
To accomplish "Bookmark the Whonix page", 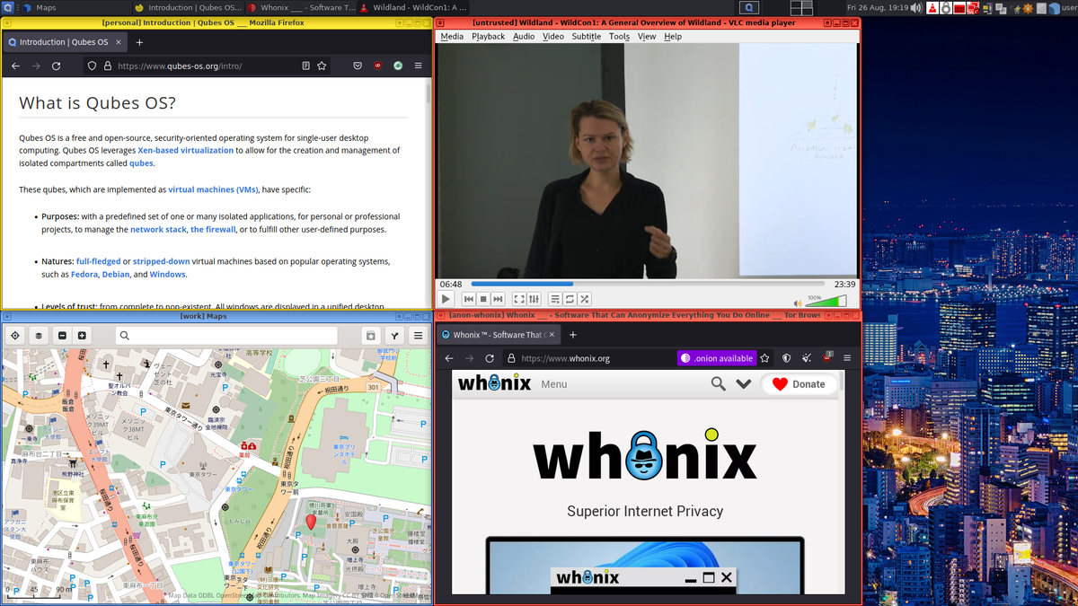I will click(765, 358).
